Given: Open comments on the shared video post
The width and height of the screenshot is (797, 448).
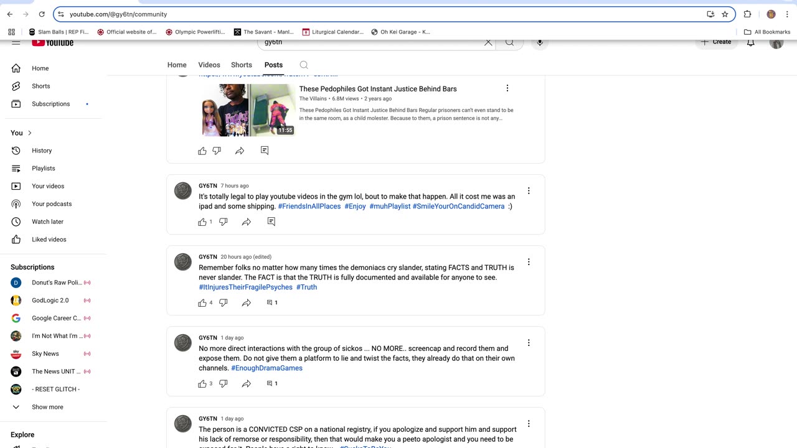Looking at the screenshot, I should 265,151.
